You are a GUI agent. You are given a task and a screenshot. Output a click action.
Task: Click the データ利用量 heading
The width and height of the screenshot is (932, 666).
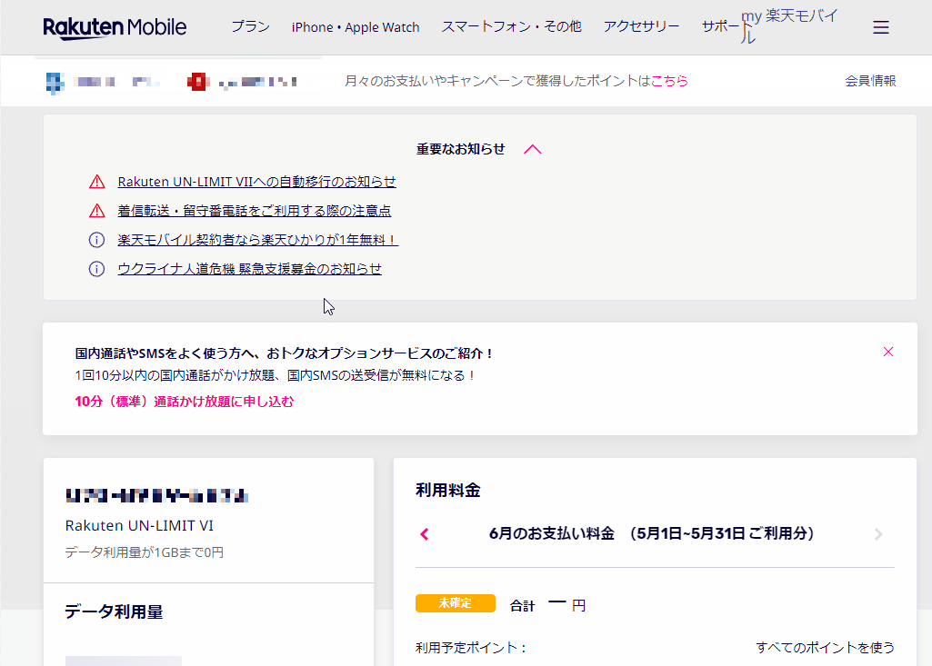(114, 611)
